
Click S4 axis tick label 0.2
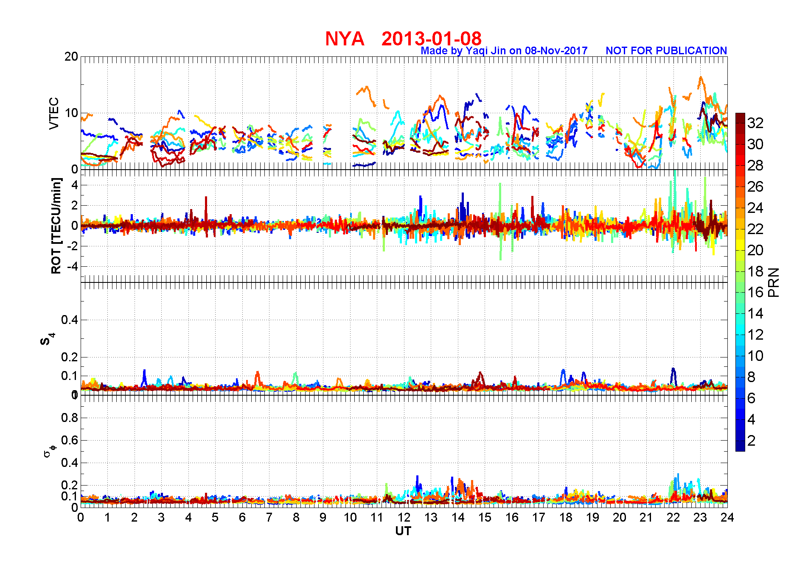tap(70, 357)
